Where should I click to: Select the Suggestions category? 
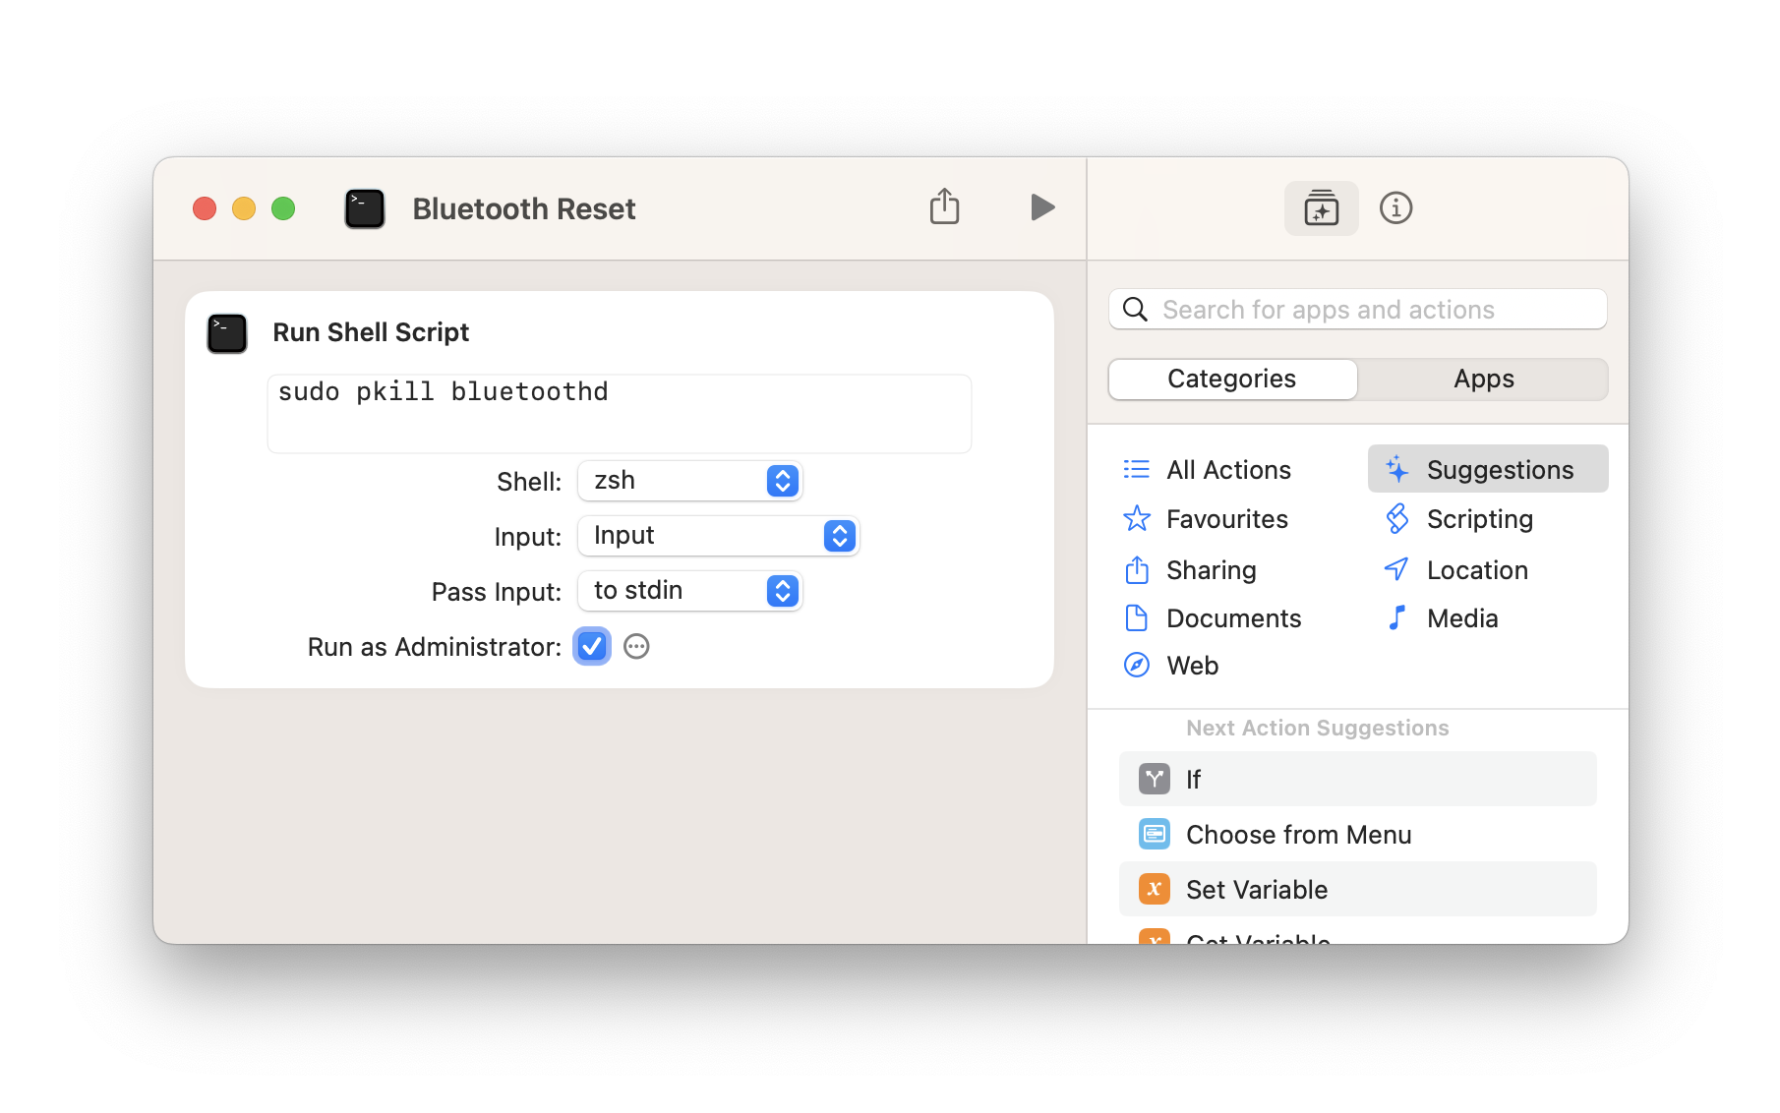[1488, 469]
